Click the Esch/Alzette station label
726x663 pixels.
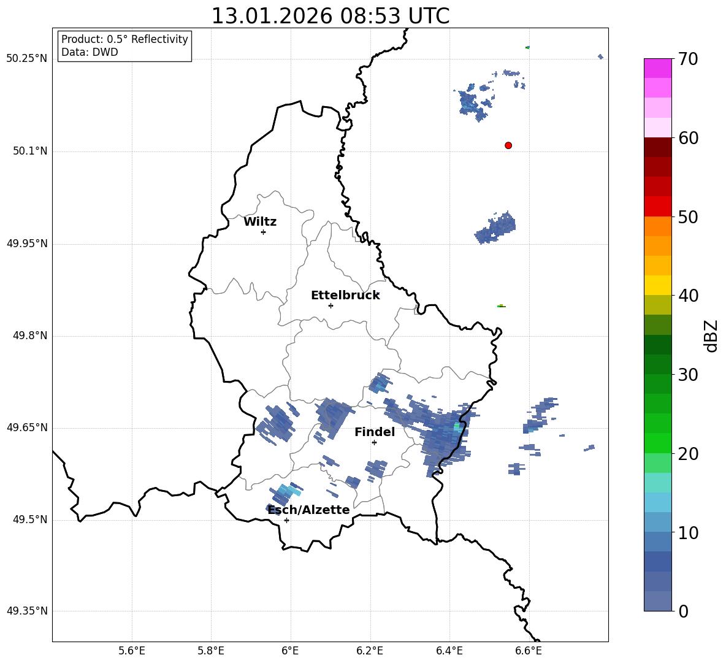click(x=309, y=510)
